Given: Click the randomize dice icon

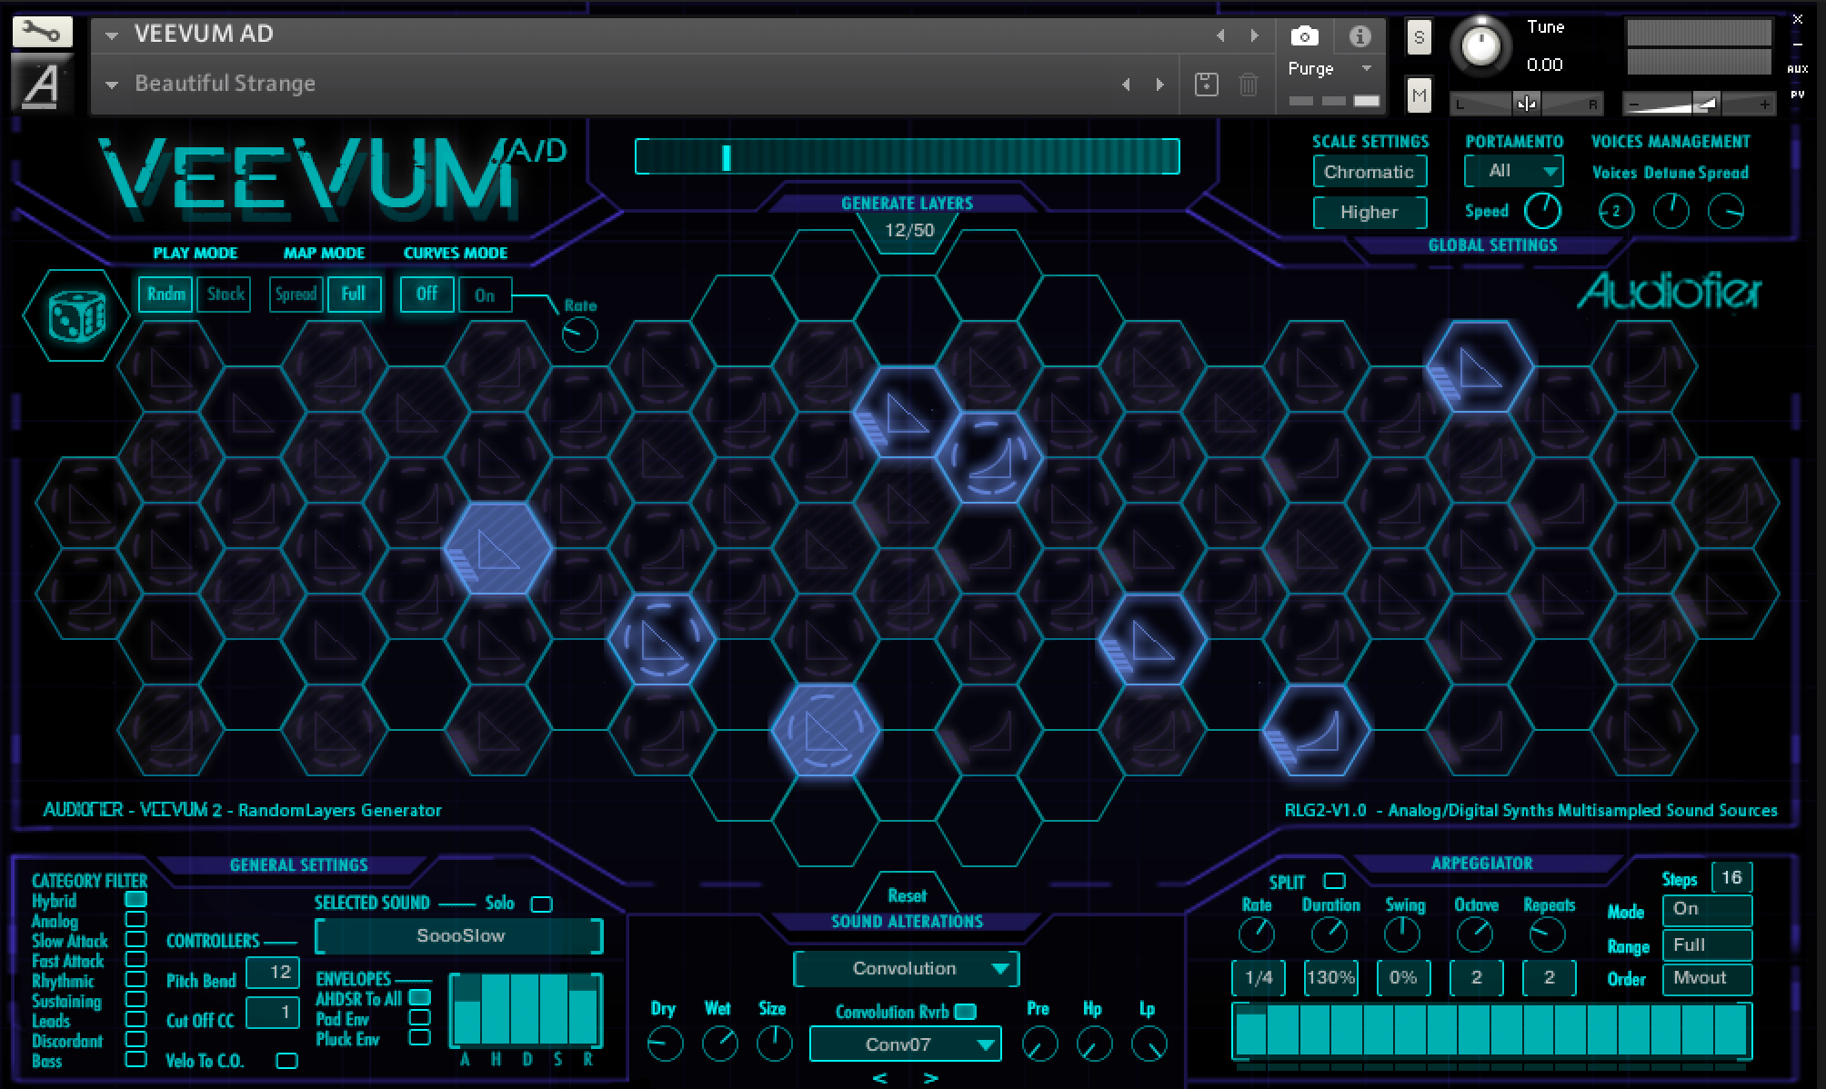Looking at the screenshot, I should [75, 316].
